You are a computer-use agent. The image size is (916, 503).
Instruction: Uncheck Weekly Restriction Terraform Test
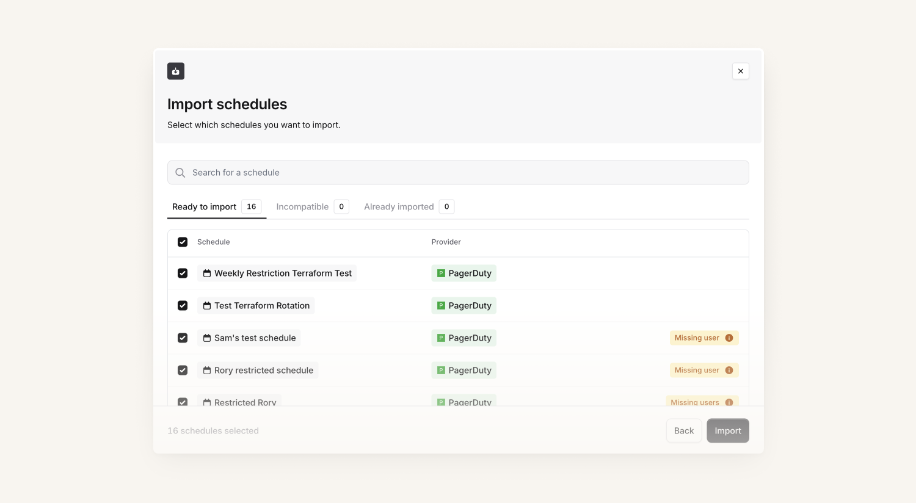[183, 273]
